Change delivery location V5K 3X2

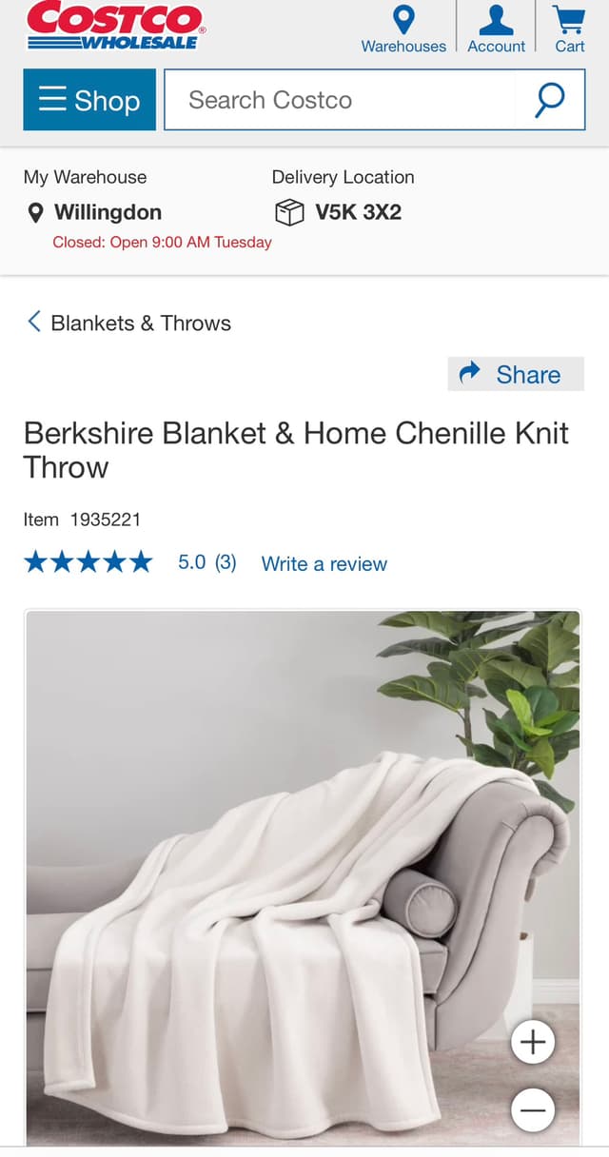click(x=359, y=212)
